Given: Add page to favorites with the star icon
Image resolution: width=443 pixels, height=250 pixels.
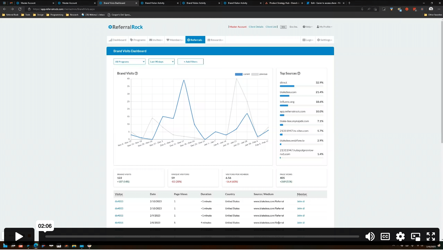Looking at the screenshot, I should (375, 9).
